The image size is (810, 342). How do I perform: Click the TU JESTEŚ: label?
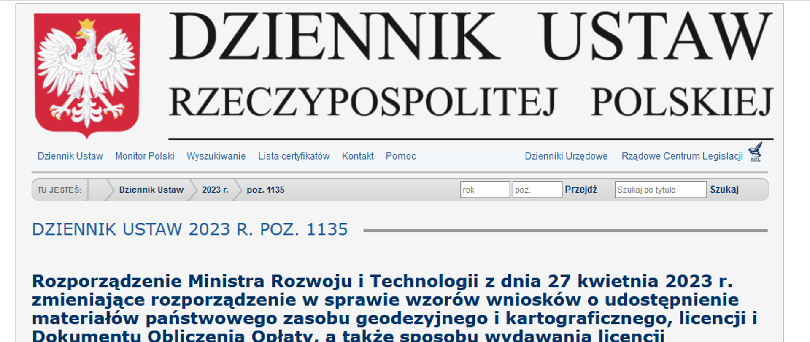(x=59, y=190)
